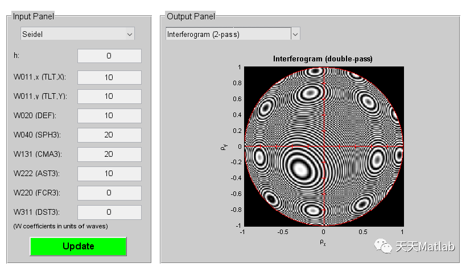Click the 'W020 (DEF):' label

(35, 115)
